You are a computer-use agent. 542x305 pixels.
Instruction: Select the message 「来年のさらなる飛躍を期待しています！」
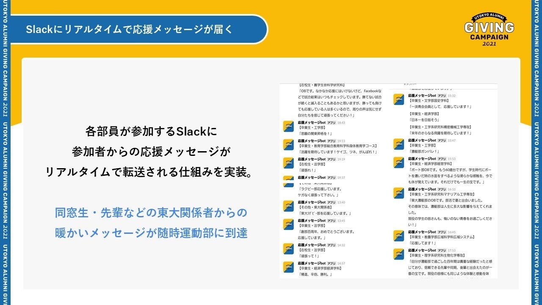click(440, 133)
